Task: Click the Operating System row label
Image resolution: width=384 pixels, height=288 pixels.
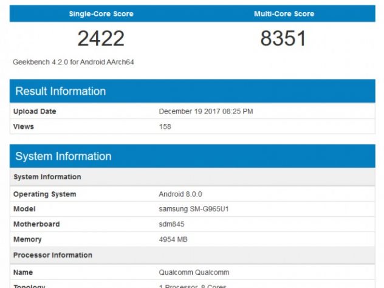Action: (x=45, y=194)
